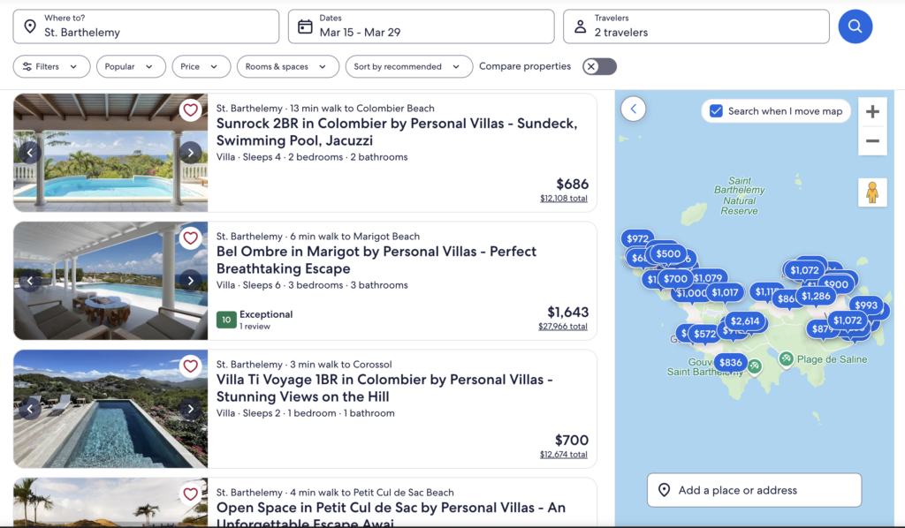
Task: Open the Travelers field
Action: click(696, 26)
